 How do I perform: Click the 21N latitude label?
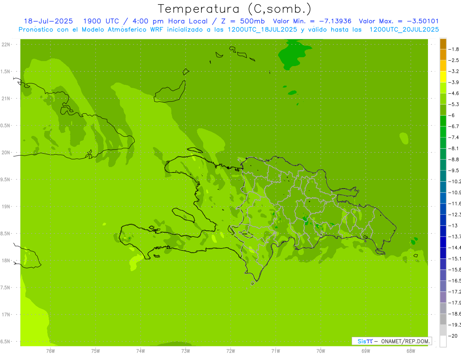pyautogui.click(x=6, y=99)
